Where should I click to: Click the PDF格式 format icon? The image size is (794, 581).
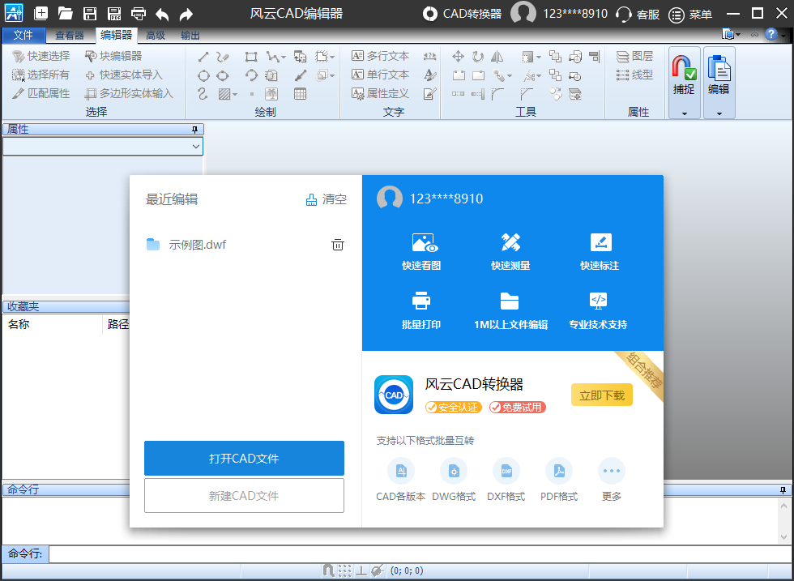(x=559, y=471)
